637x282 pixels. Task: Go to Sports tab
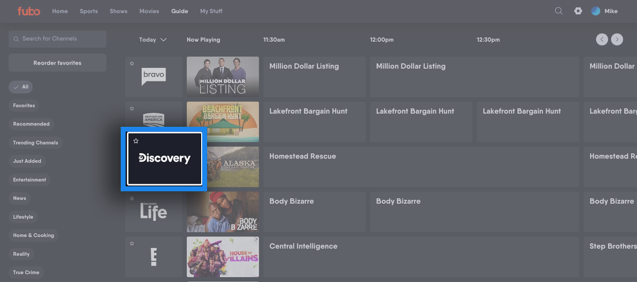point(89,11)
